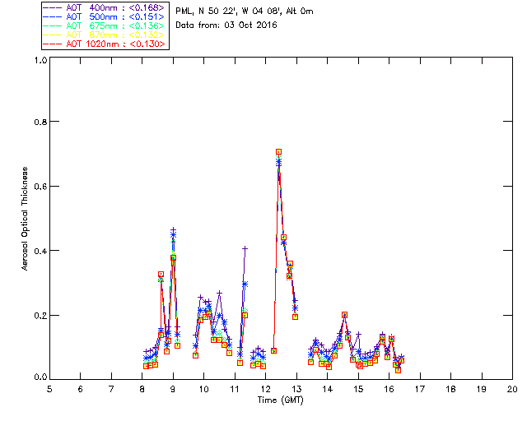Click the PML station location text
Screen dimensions: 527x421
pyautogui.click(x=245, y=12)
